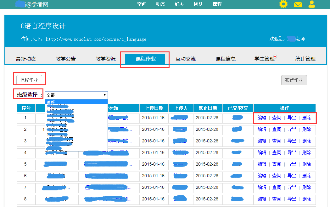Screen dimensions: 330x207
Task: Sort by the 截止日期 column header
Action: coord(208,108)
